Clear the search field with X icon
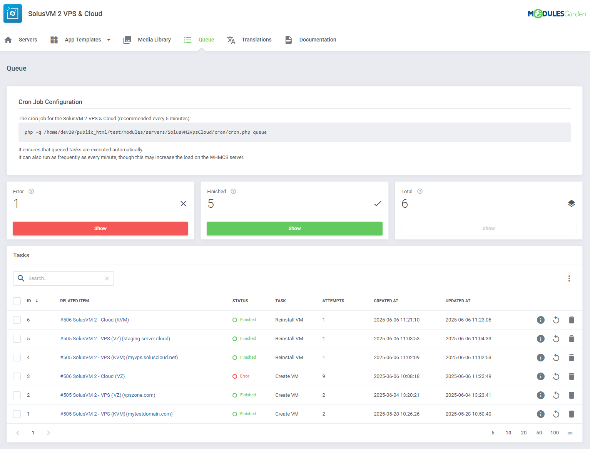The height and width of the screenshot is (449, 590). point(107,278)
